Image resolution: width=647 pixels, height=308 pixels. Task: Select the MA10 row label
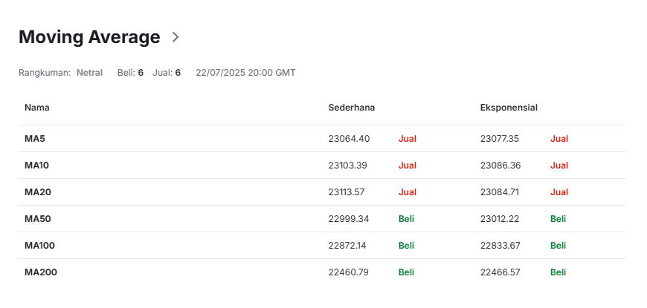point(36,166)
